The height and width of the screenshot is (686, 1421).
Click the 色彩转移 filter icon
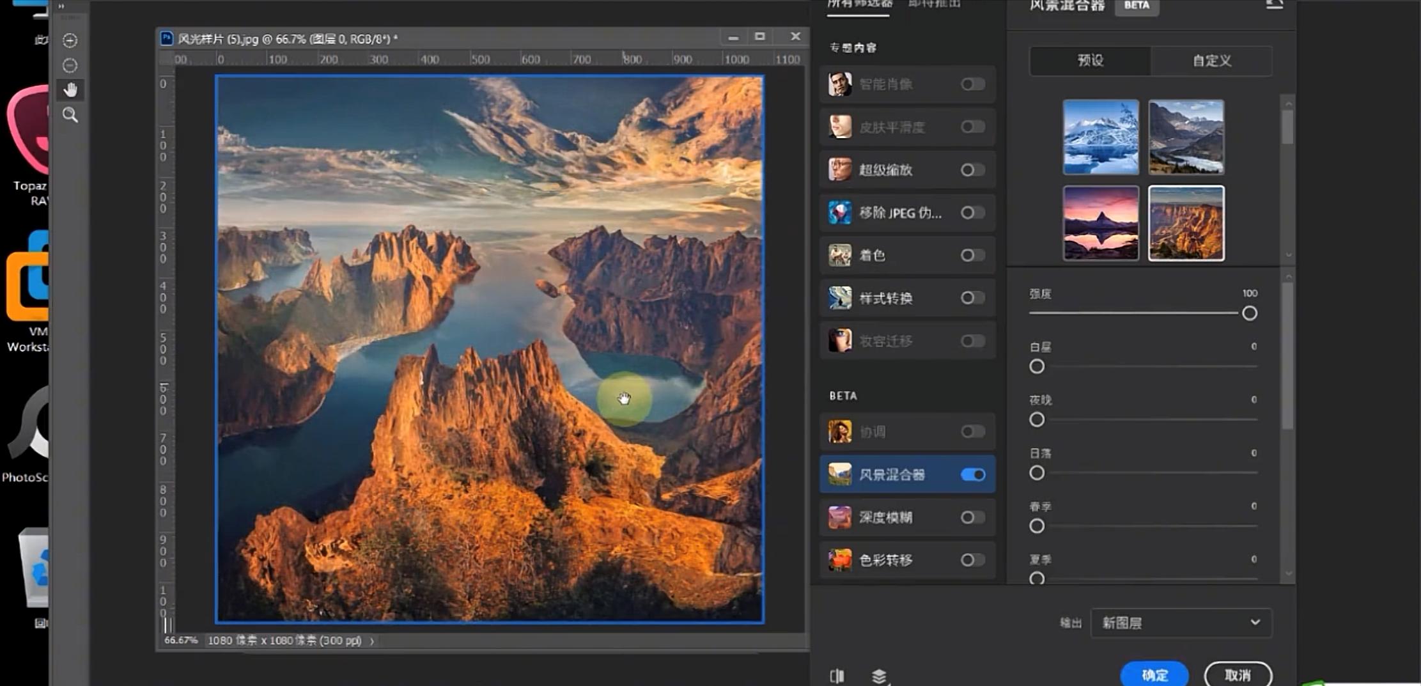[840, 560]
